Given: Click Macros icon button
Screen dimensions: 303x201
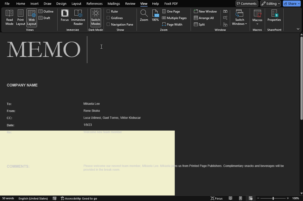Looking at the screenshot, I should 257,15.
